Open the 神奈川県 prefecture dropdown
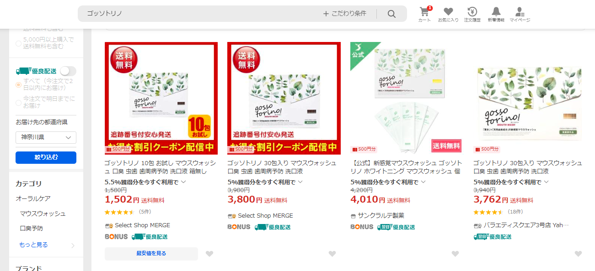Screen dimensions: 595x271 tap(46, 137)
